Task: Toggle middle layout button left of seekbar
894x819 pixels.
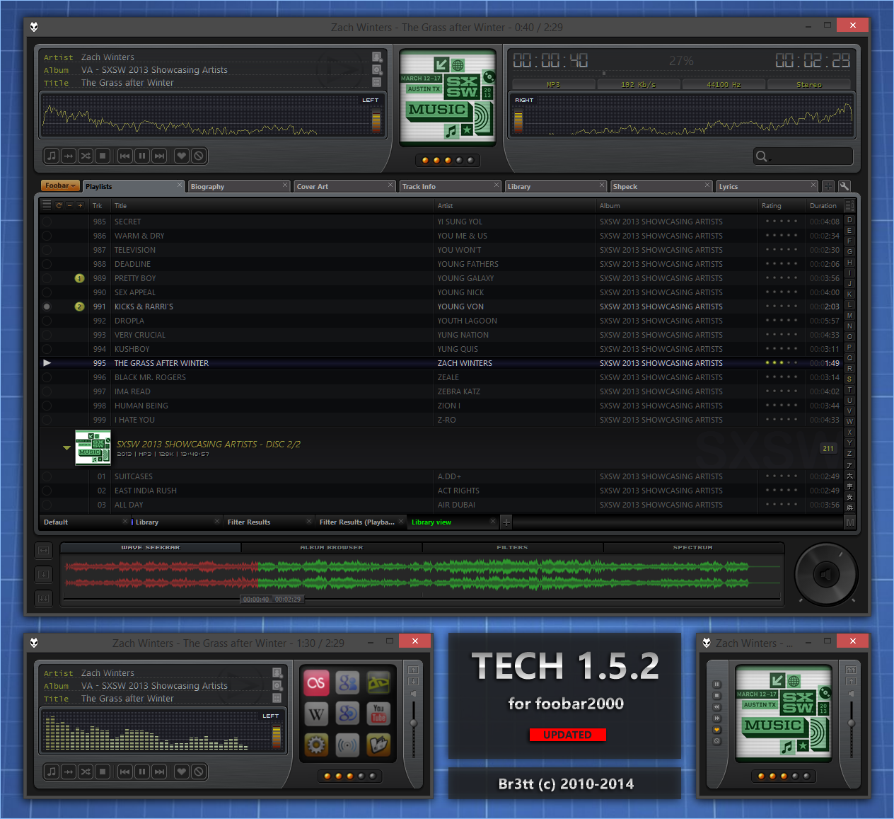Action: [x=43, y=574]
